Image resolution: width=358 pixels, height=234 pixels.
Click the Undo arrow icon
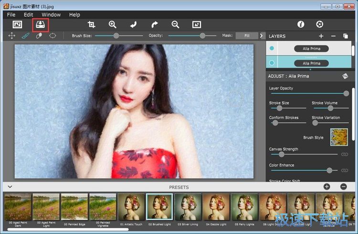click(133, 24)
